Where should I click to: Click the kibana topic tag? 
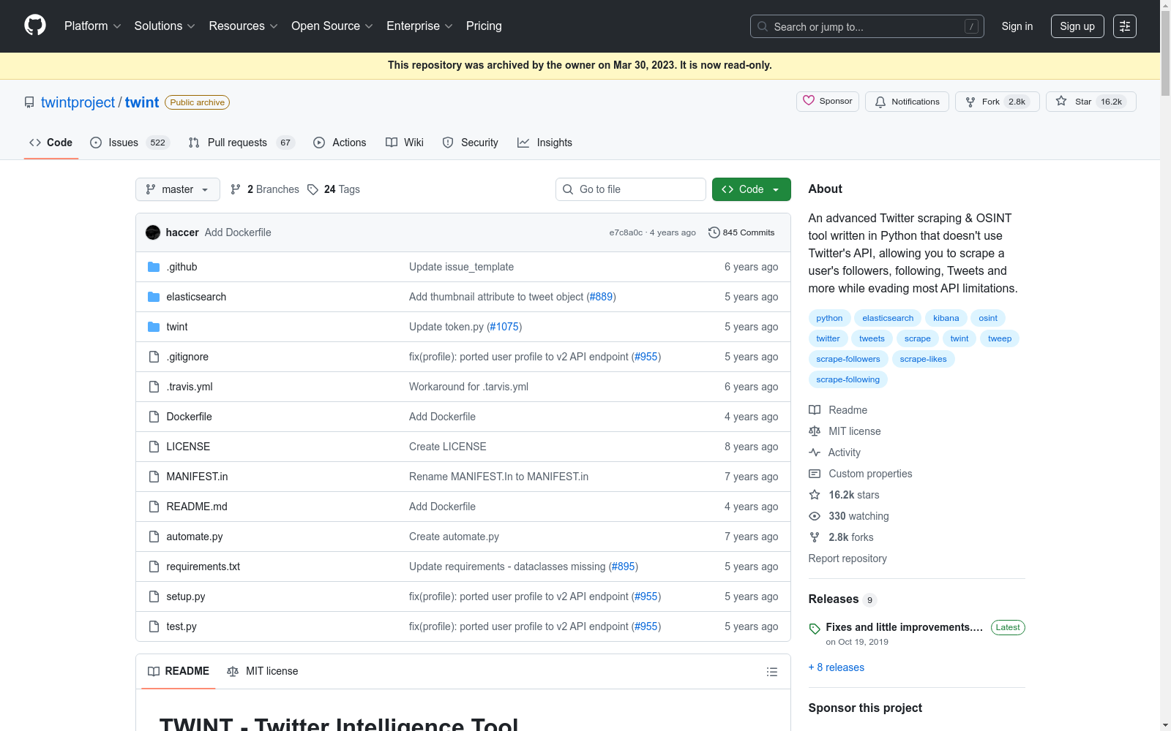(x=946, y=318)
